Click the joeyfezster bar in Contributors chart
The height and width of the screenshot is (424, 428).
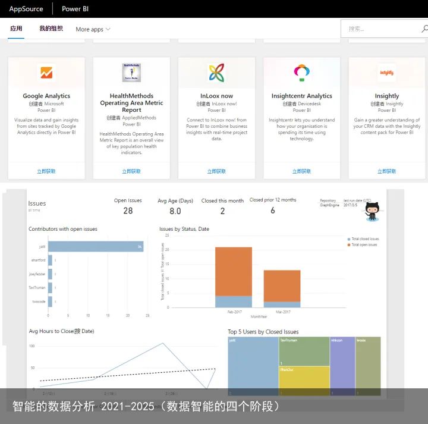(50, 274)
